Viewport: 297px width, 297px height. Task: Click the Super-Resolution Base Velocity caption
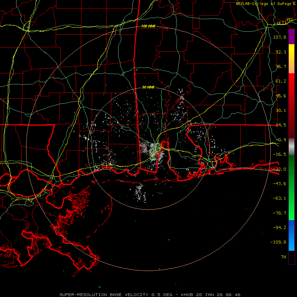(x=150, y=295)
